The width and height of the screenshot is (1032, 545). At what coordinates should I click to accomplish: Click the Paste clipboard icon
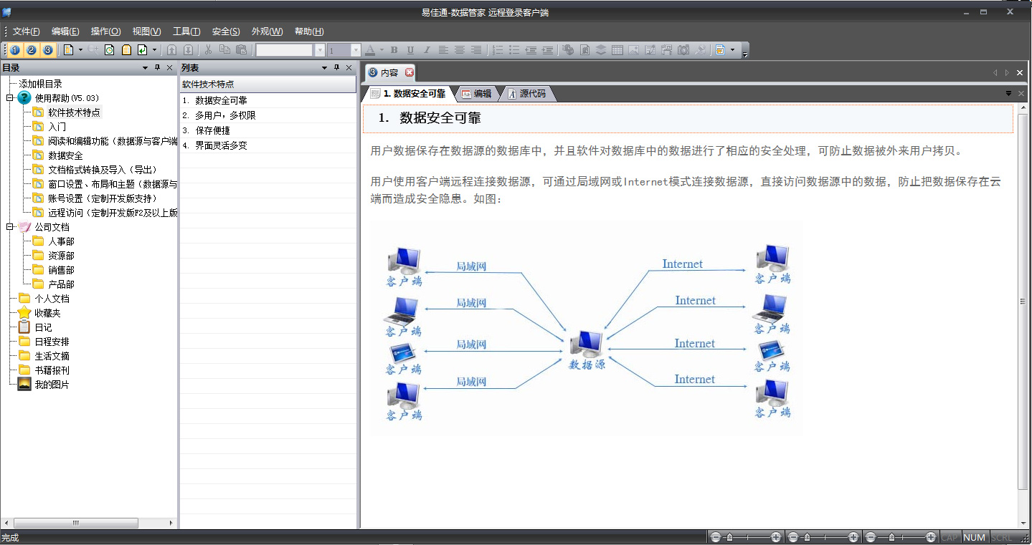241,50
